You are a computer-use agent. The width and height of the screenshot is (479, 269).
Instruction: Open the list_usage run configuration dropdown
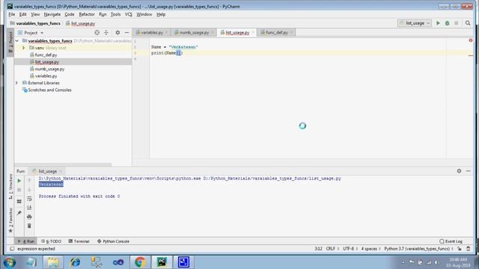(415, 23)
